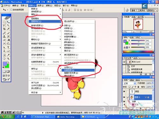
Task: Toggle lock all padlock in Layers panel
Action: (x=138, y=87)
